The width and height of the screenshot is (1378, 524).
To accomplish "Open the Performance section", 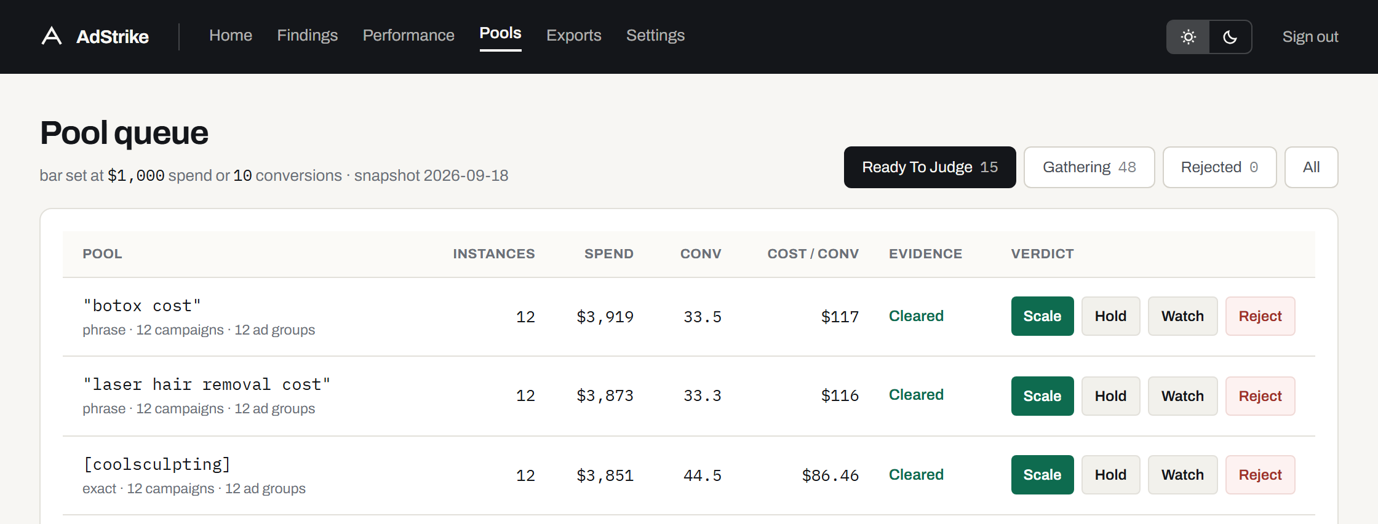I will pos(408,35).
